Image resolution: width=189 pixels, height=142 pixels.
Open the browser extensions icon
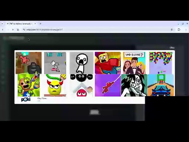tap(179, 30)
